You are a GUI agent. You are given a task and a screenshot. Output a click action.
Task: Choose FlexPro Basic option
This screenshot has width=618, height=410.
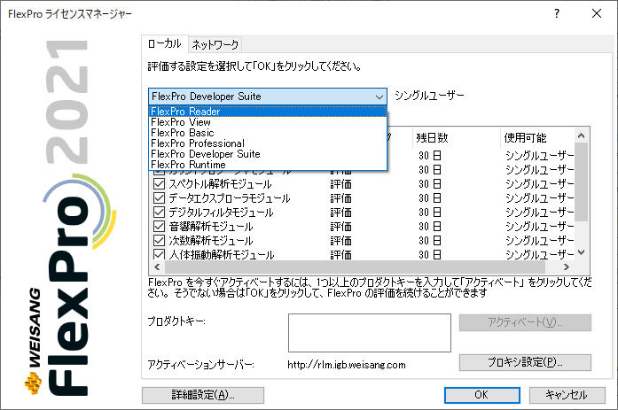pyautogui.click(x=268, y=133)
